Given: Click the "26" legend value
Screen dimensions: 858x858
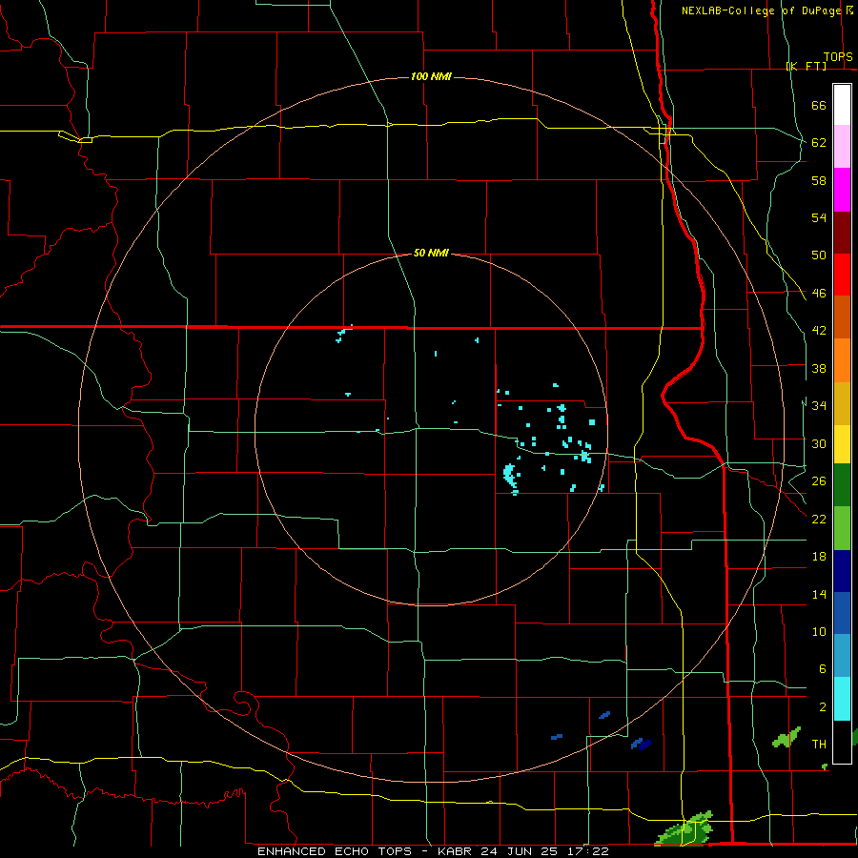Looking at the screenshot, I should click(819, 481).
